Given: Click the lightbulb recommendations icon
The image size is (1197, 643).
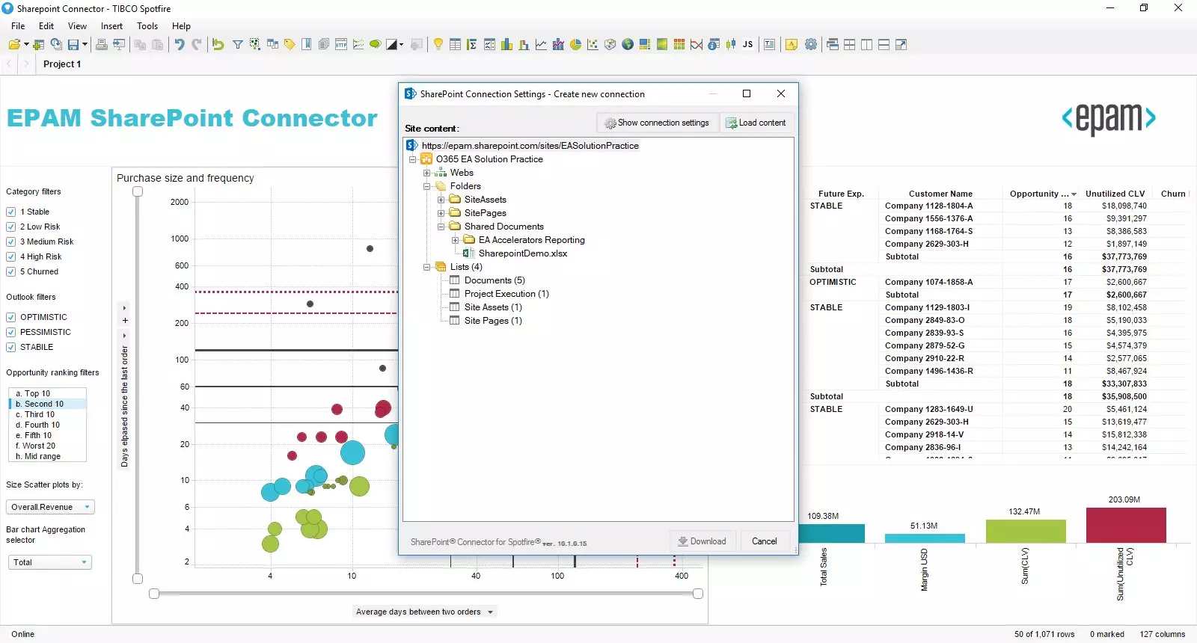Looking at the screenshot, I should 438,45.
